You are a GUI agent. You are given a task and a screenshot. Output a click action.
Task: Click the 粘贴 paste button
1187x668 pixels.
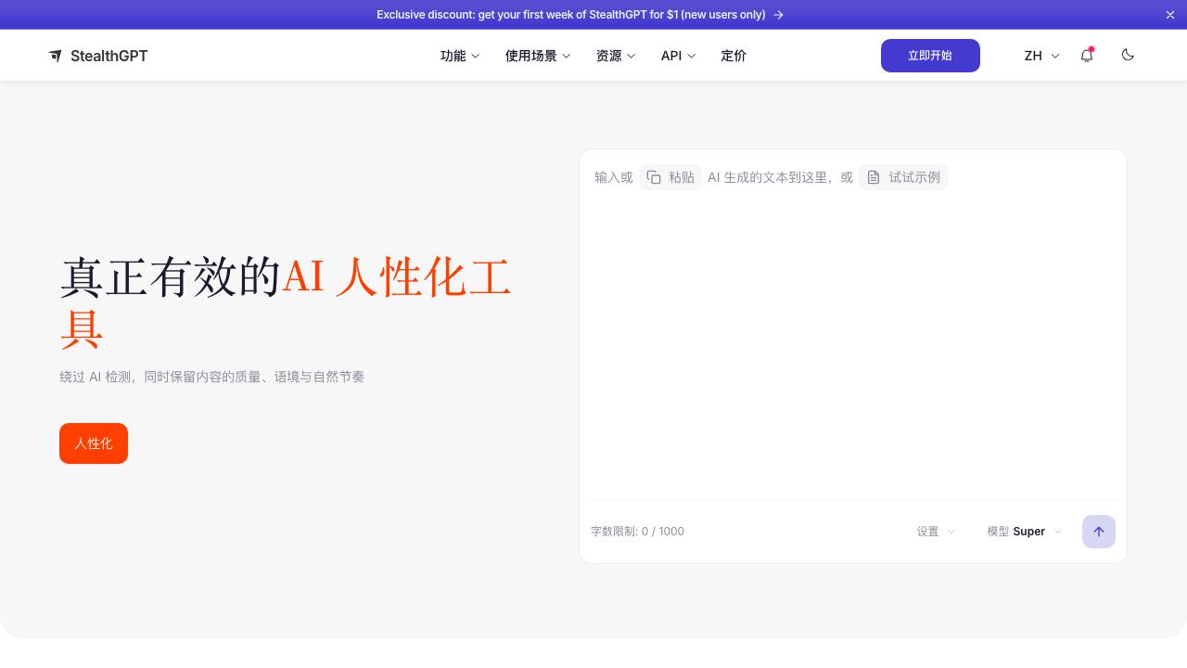point(670,177)
